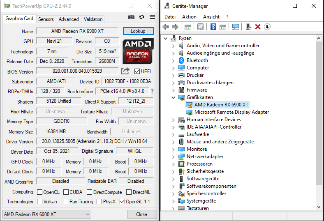The image size is (324, 221).
Task: Open the GPU selection dropdown in GPU-Z
Action: coord(47,214)
